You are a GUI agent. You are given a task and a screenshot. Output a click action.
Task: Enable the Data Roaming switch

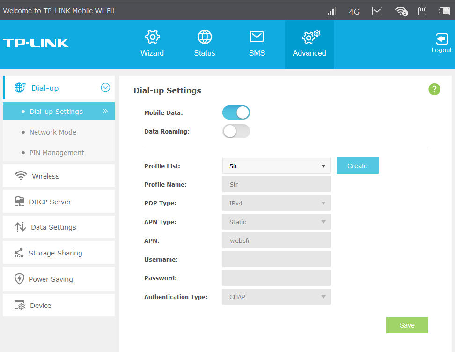(236, 131)
